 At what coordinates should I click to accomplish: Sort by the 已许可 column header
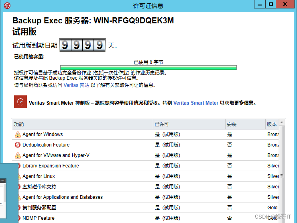189,124
